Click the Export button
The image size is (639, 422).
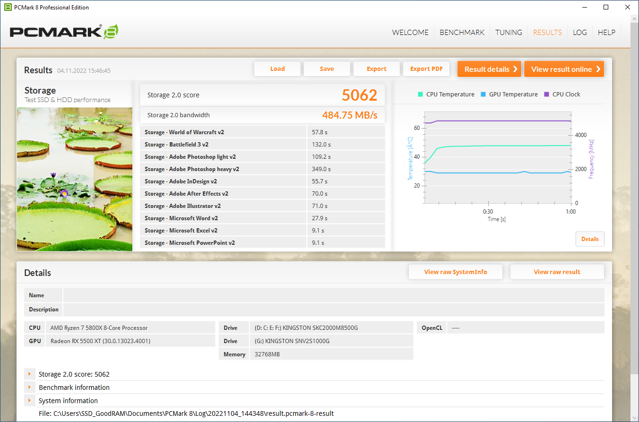coord(377,69)
